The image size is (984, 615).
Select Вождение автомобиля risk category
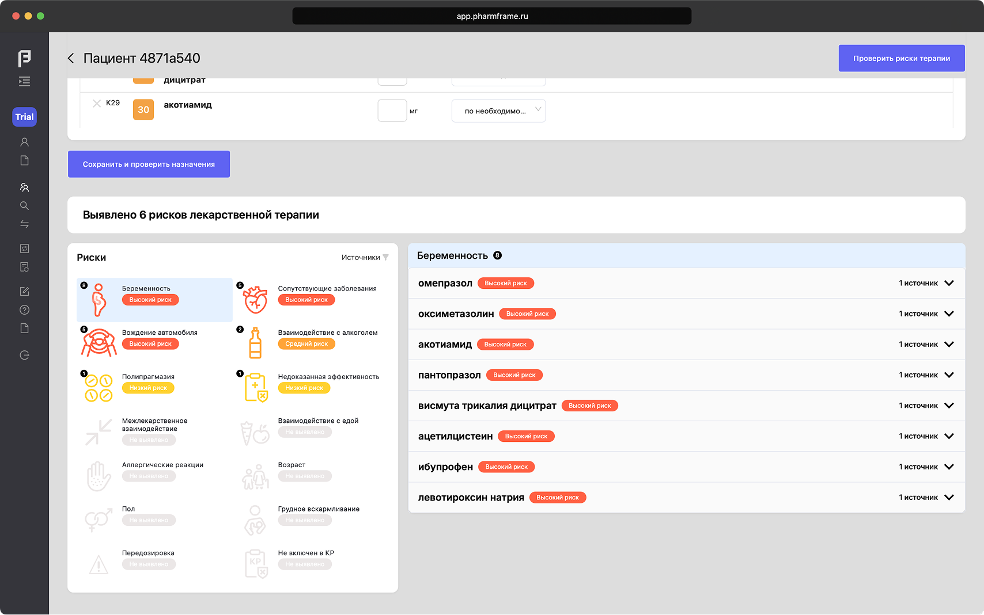[154, 343]
